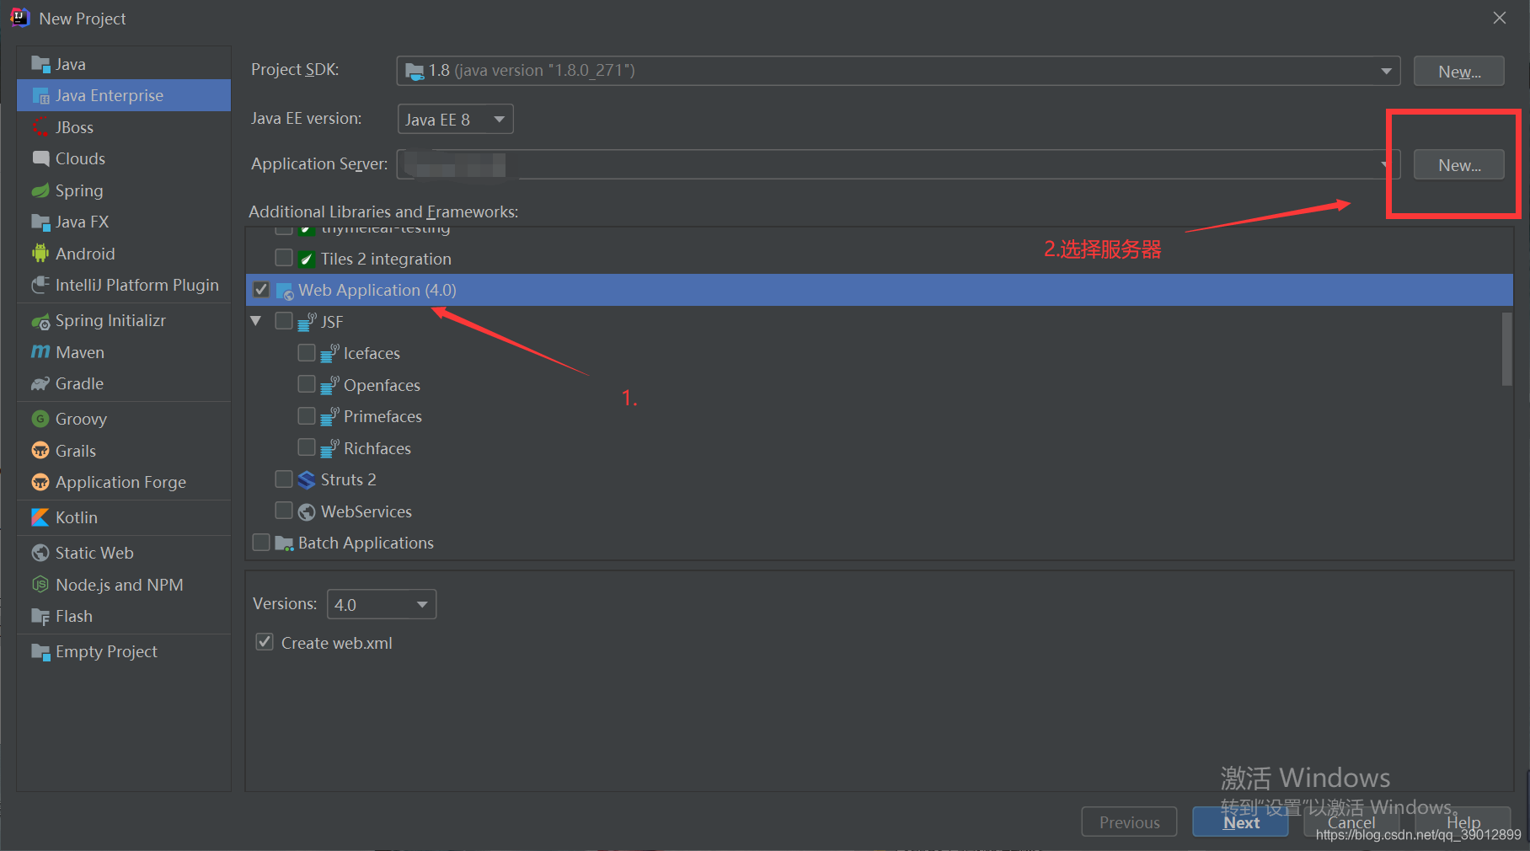Tick the Openfaces checkbox
Screen dimensions: 1530x851
(x=307, y=384)
